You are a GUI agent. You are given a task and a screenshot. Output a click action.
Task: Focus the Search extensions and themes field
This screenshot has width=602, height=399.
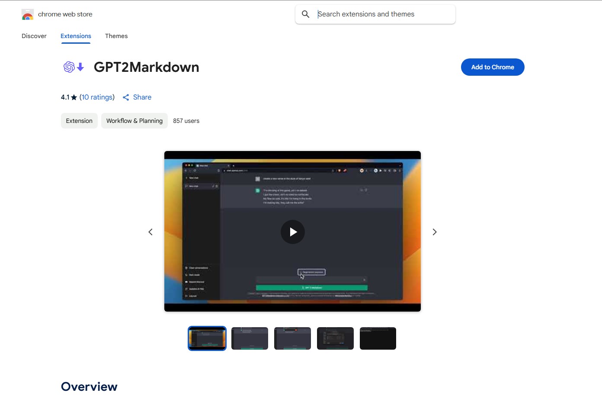(x=383, y=14)
